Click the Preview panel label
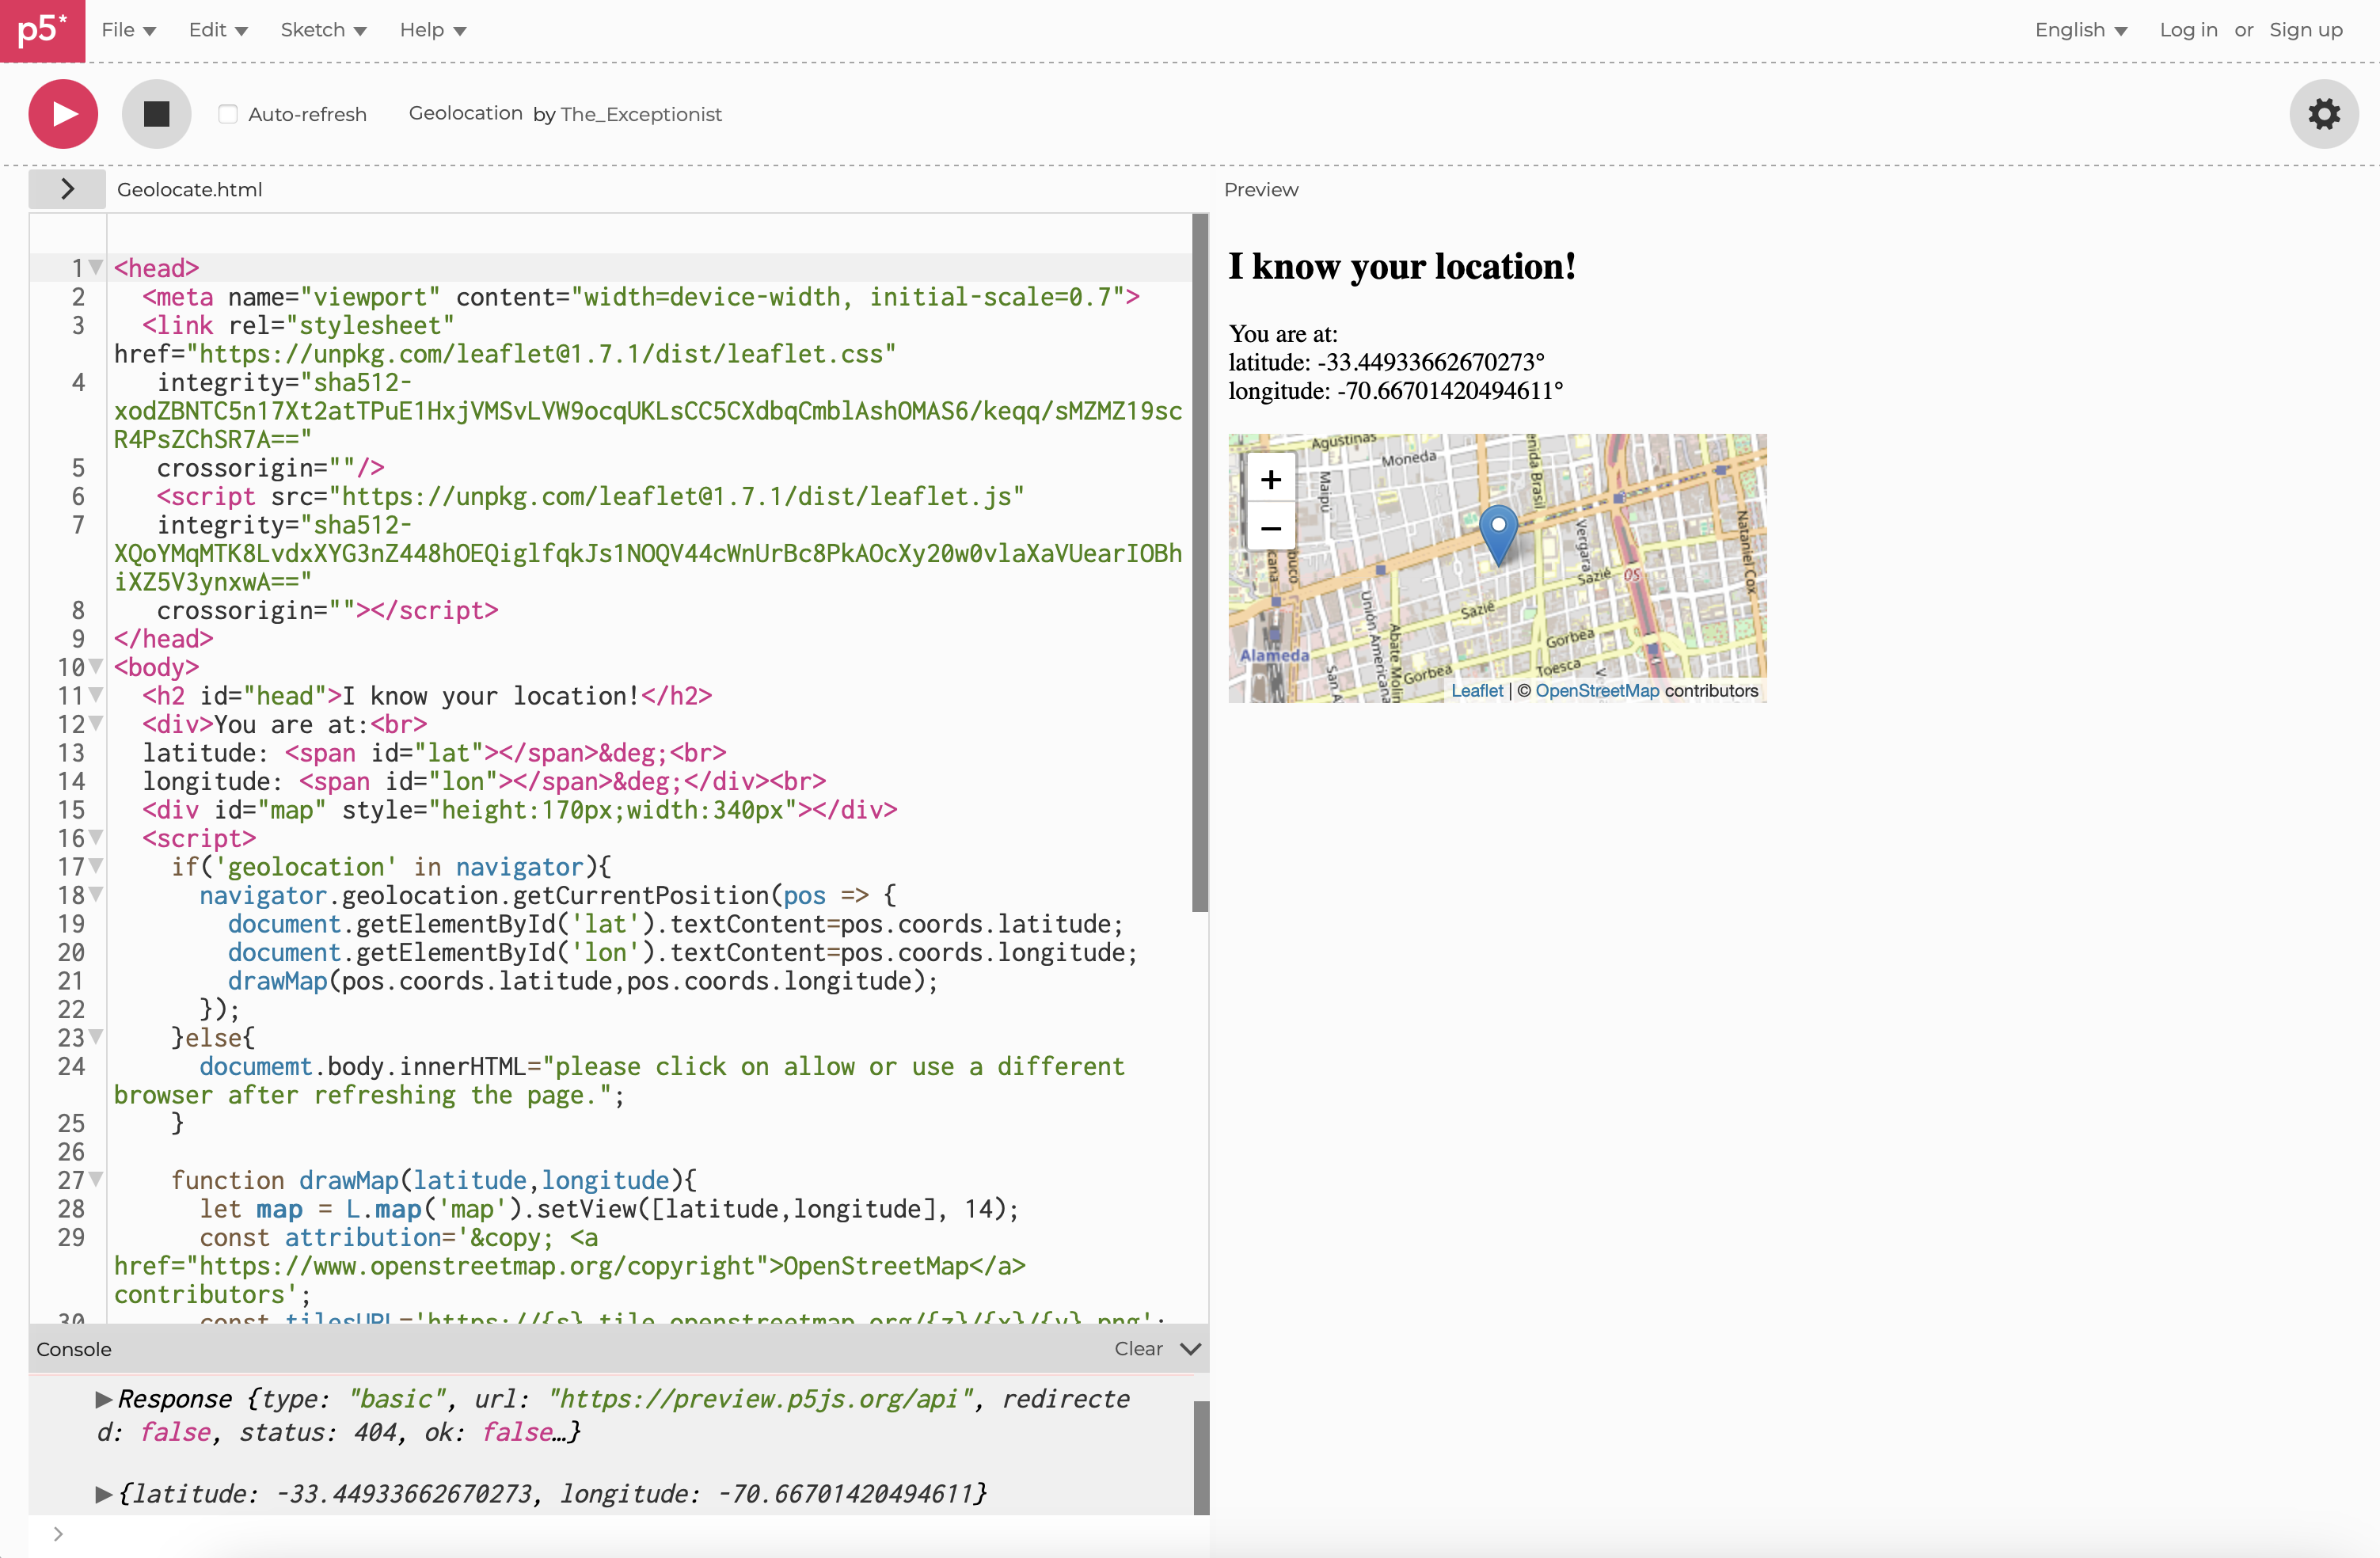This screenshot has width=2380, height=1558. point(1261,189)
